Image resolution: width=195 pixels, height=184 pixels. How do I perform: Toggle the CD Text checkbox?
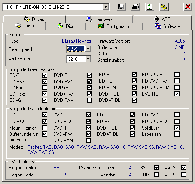point(45,94)
